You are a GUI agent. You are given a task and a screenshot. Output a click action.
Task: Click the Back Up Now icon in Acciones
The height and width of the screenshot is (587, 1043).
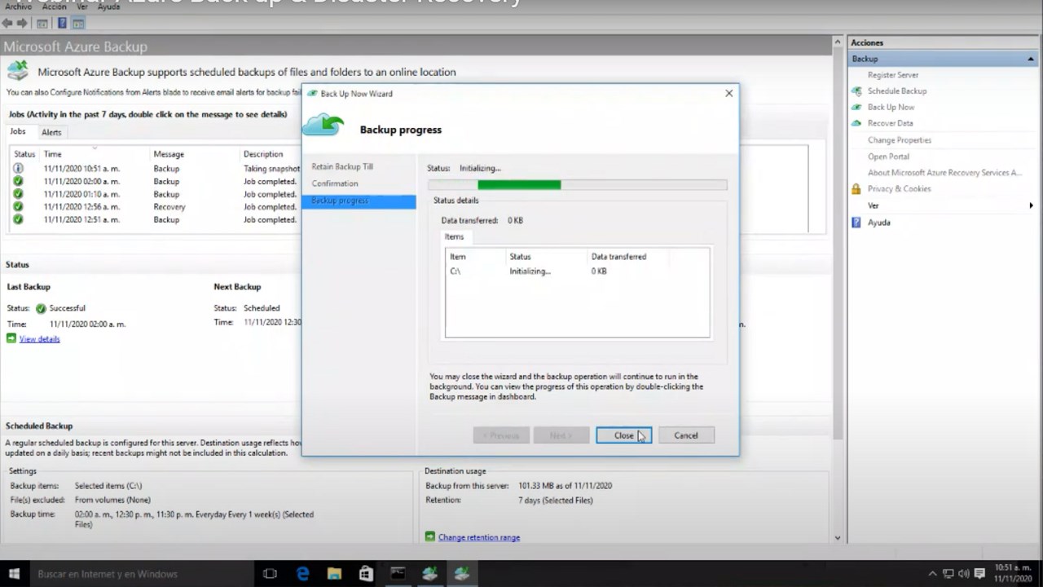point(856,107)
